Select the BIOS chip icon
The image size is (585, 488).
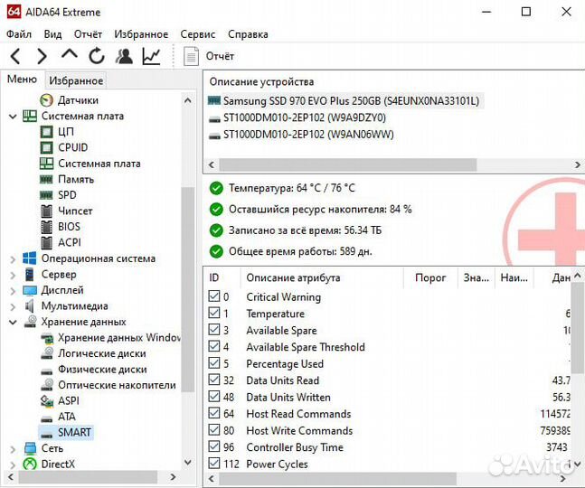[x=46, y=226]
